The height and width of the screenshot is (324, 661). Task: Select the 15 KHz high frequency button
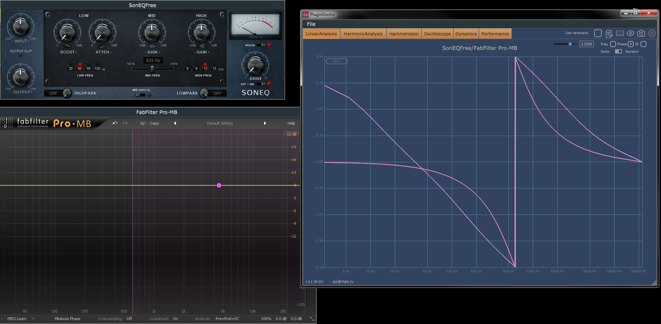click(214, 68)
